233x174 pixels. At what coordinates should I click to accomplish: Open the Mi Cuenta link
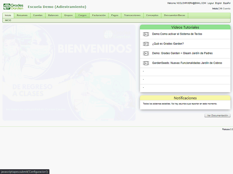(225, 9)
